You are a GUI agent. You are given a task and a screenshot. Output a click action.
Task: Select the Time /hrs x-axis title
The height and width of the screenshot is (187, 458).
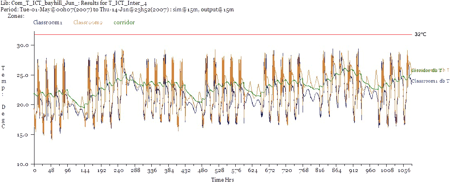pyautogui.click(x=222, y=179)
